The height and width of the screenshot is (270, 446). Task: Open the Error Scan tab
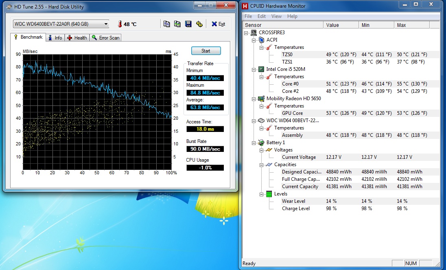point(105,38)
